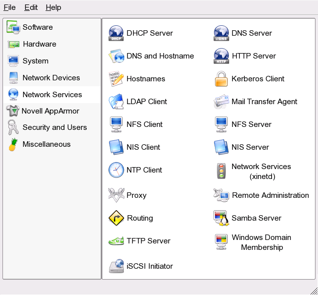The width and height of the screenshot is (318, 295).
Task: Select the Software category
Action: [38, 27]
